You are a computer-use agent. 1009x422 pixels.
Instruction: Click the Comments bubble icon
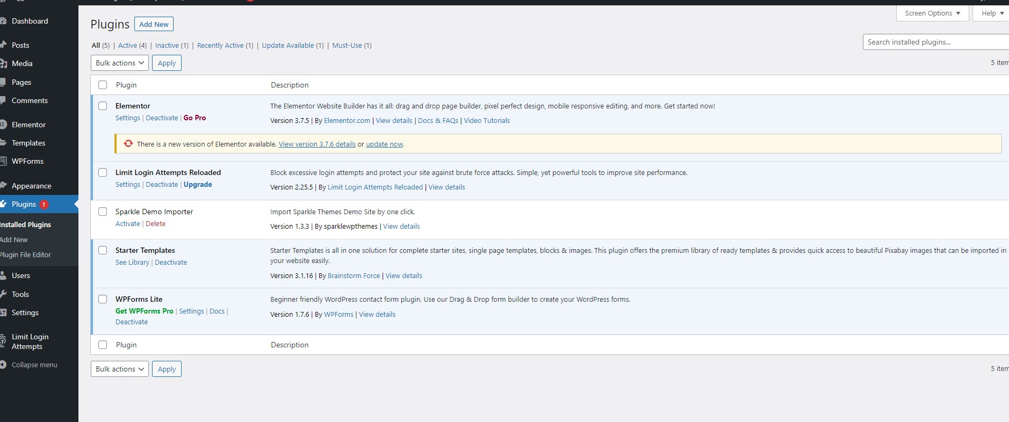click(x=3, y=100)
